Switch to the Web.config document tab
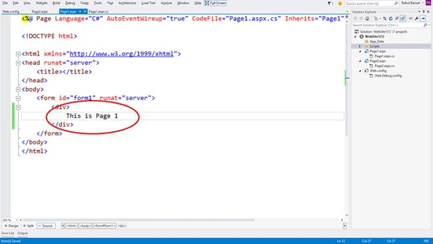The height and width of the screenshot is (244, 433). 11,11
